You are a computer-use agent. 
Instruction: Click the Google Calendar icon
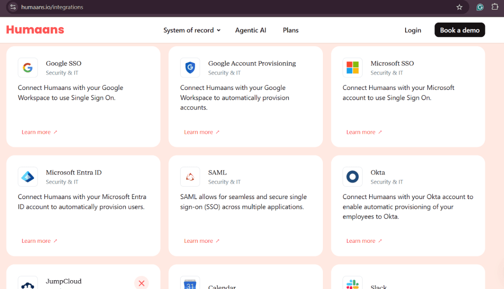(190, 284)
